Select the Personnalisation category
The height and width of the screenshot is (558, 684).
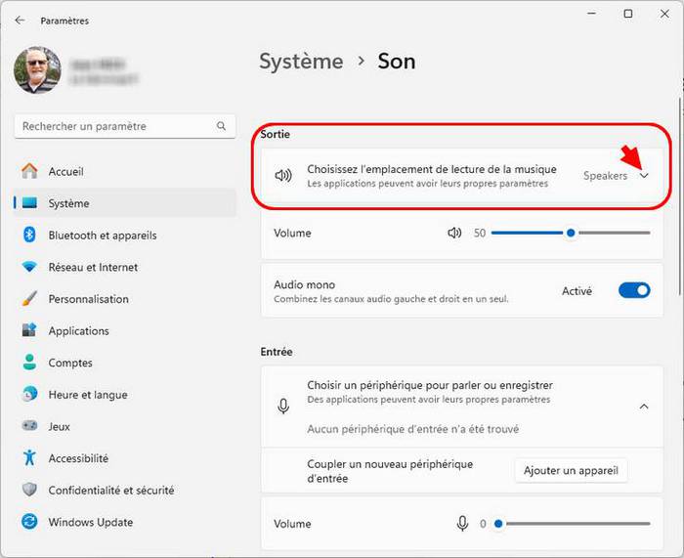[125, 299]
